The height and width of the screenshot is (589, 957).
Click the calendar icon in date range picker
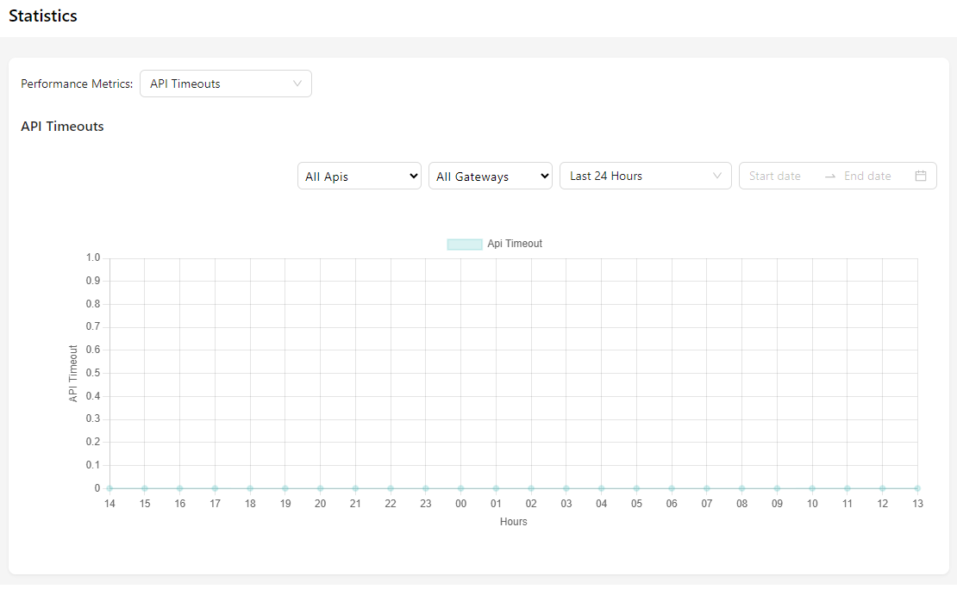[x=920, y=176]
